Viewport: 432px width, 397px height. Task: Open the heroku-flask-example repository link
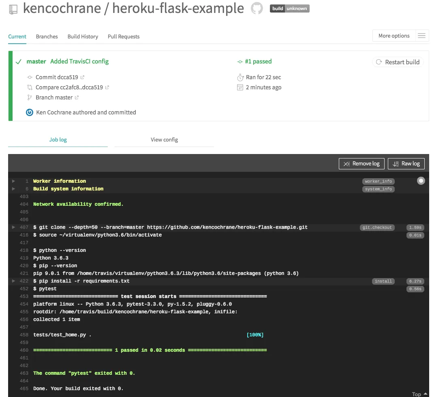point(178,8)
